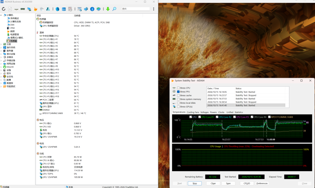The image size is (315, 188).
Task: Click the Refresh icon in AIDA64 toolbar
Action: (x=3, y=9)
